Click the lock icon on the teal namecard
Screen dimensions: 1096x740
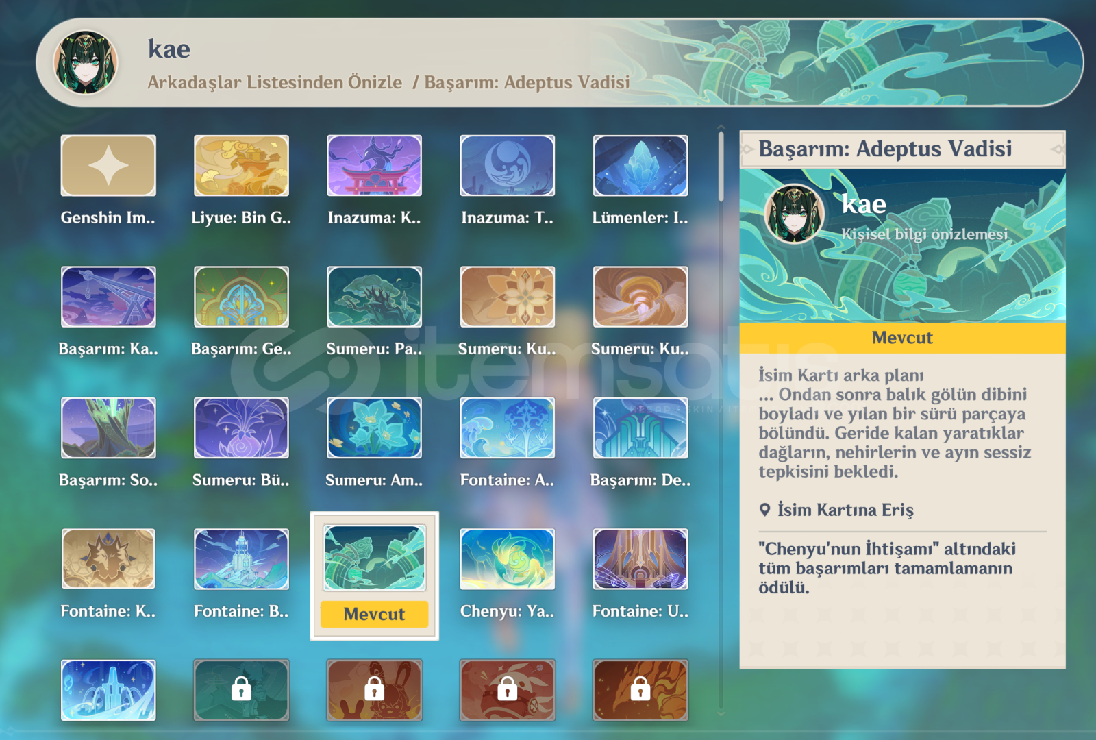click(241, 689)
